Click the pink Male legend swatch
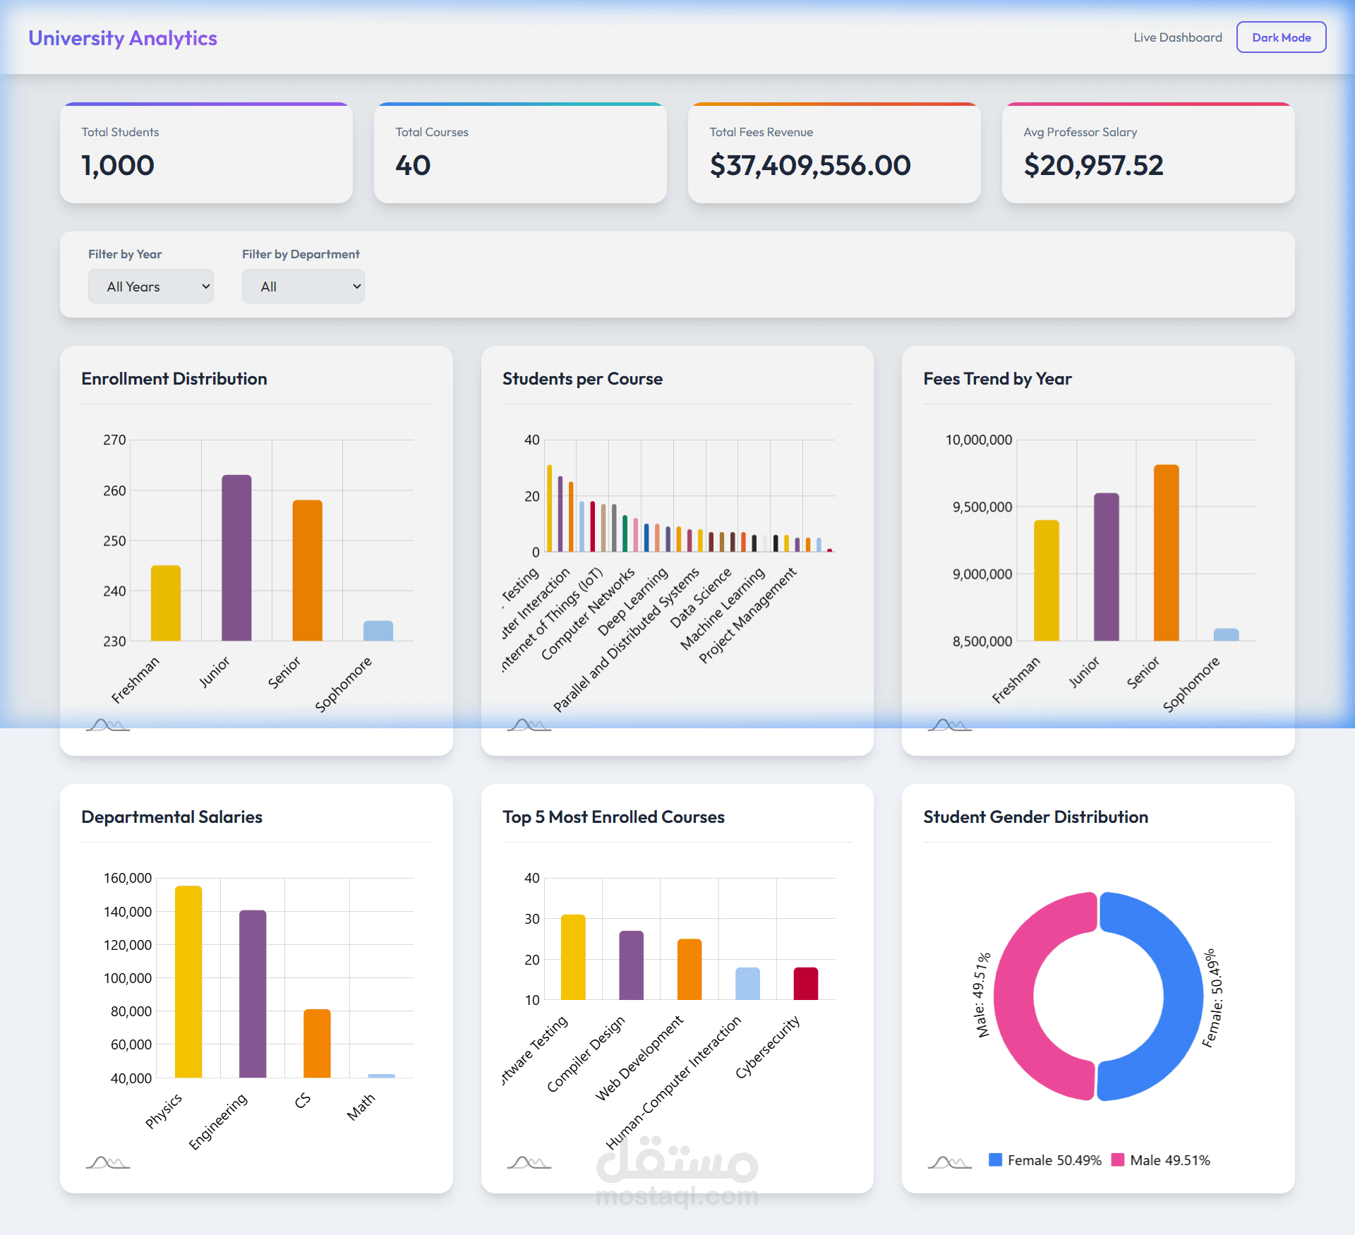 pos(1118,1159)
